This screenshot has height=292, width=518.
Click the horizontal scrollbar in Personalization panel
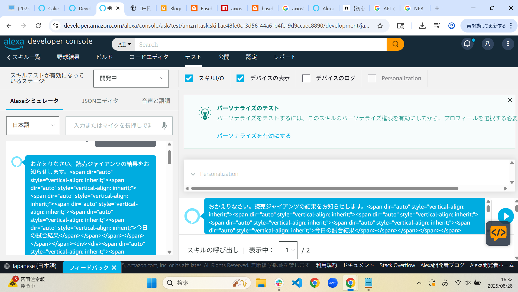(x=324, y=189)
